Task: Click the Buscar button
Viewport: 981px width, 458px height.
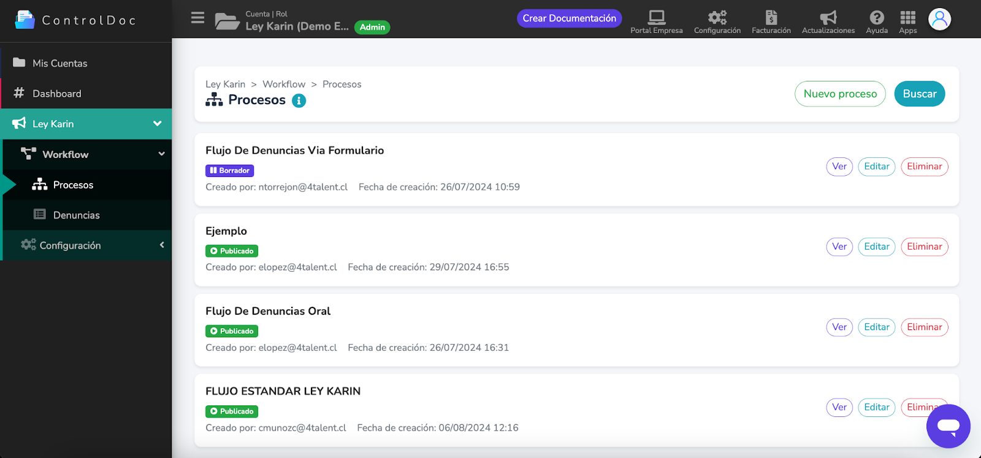Action: pos(920,94)
